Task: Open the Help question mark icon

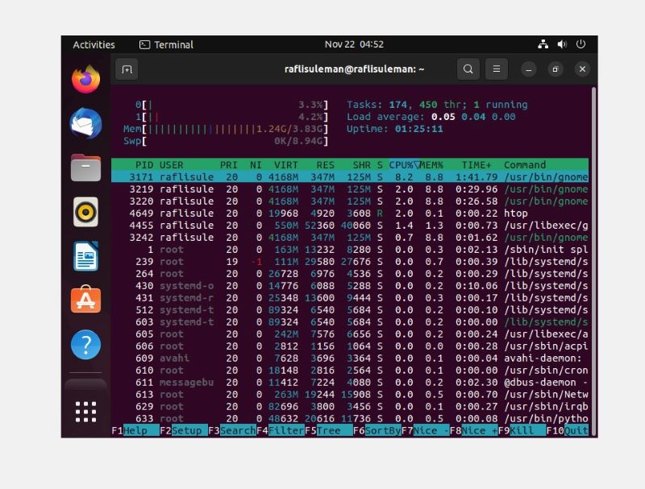Action: pos(85,345)
